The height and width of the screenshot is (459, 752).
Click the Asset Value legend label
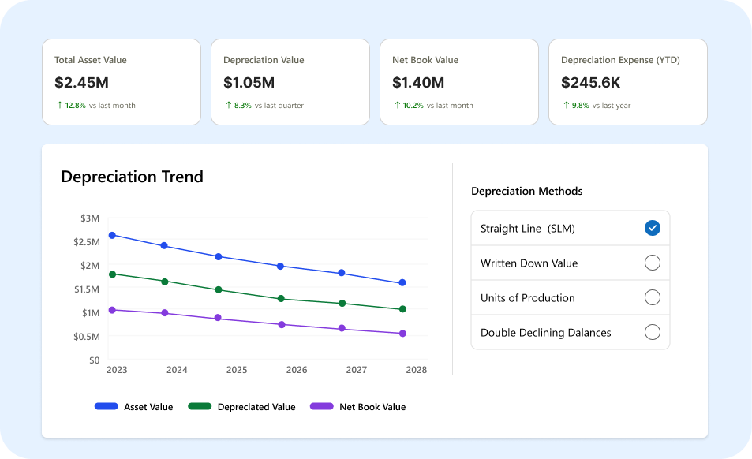(x=148, y=407)
